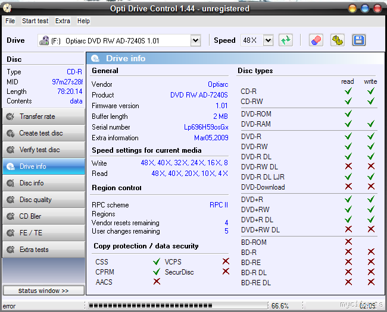This screenshot has height=312, width=387.
Task: Go to the Extra tests section
Action: 43,250
